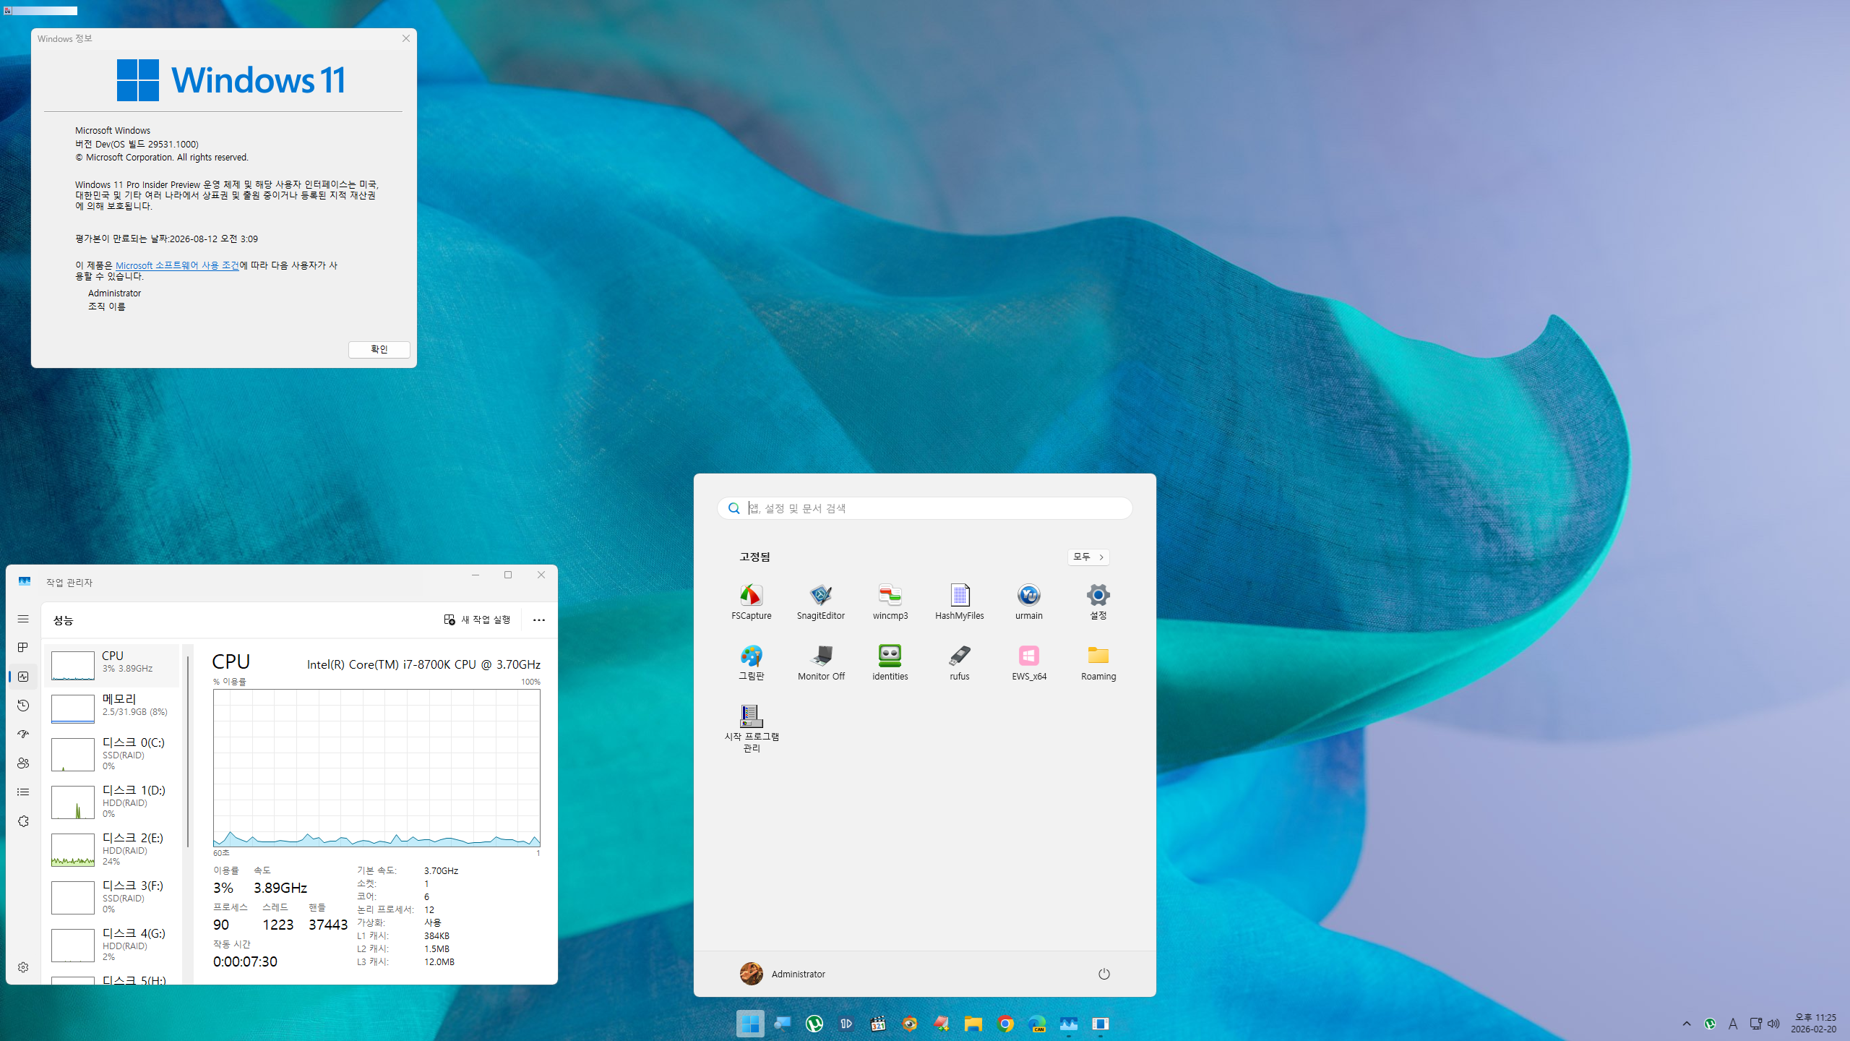Toggle the Task Manager hamburger navigation menu
This screenshot has height=1041, width=1850.
point(23,619)
